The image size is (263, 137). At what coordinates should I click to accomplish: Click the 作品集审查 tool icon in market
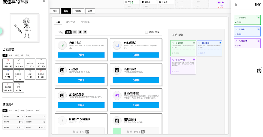click(x=117, y=96)
